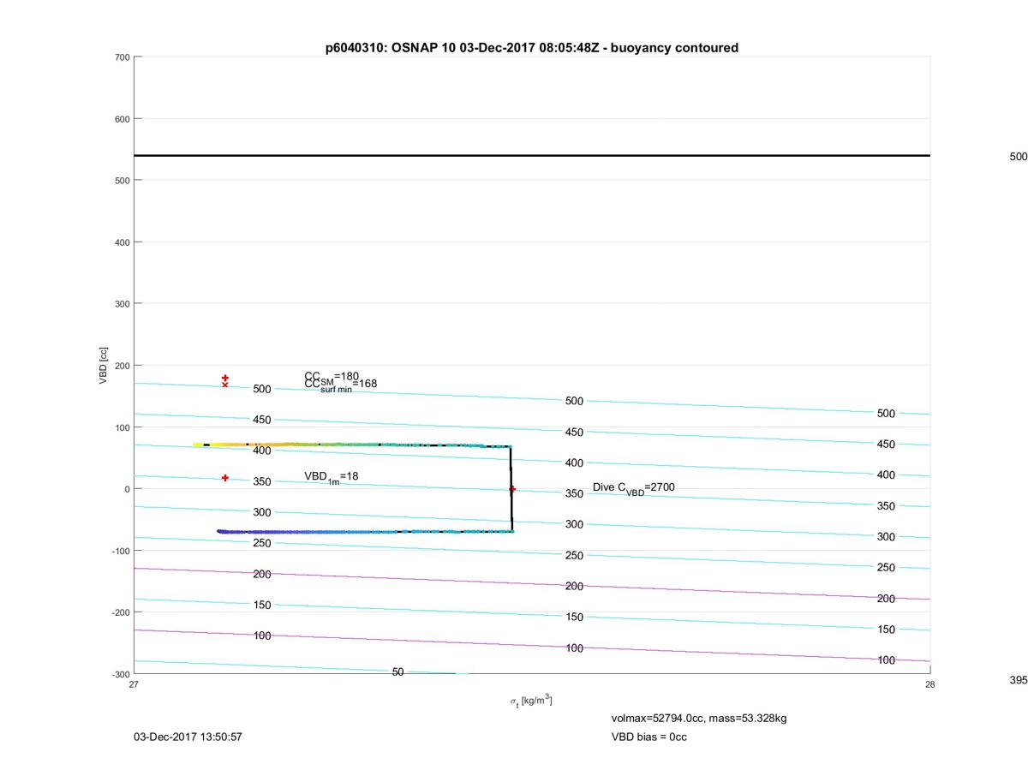
Task: Click the thick black horizontal line above 500
Action: (x=531, y=156)
